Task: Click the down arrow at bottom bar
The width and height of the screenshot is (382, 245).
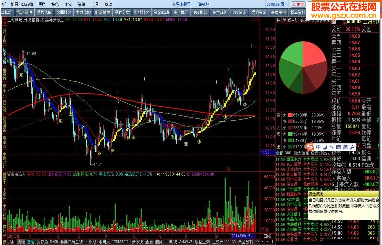Action: click(x=273, y=242)
